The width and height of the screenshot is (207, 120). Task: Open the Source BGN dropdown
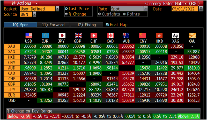pyautogui.click(x=34, y=14)
